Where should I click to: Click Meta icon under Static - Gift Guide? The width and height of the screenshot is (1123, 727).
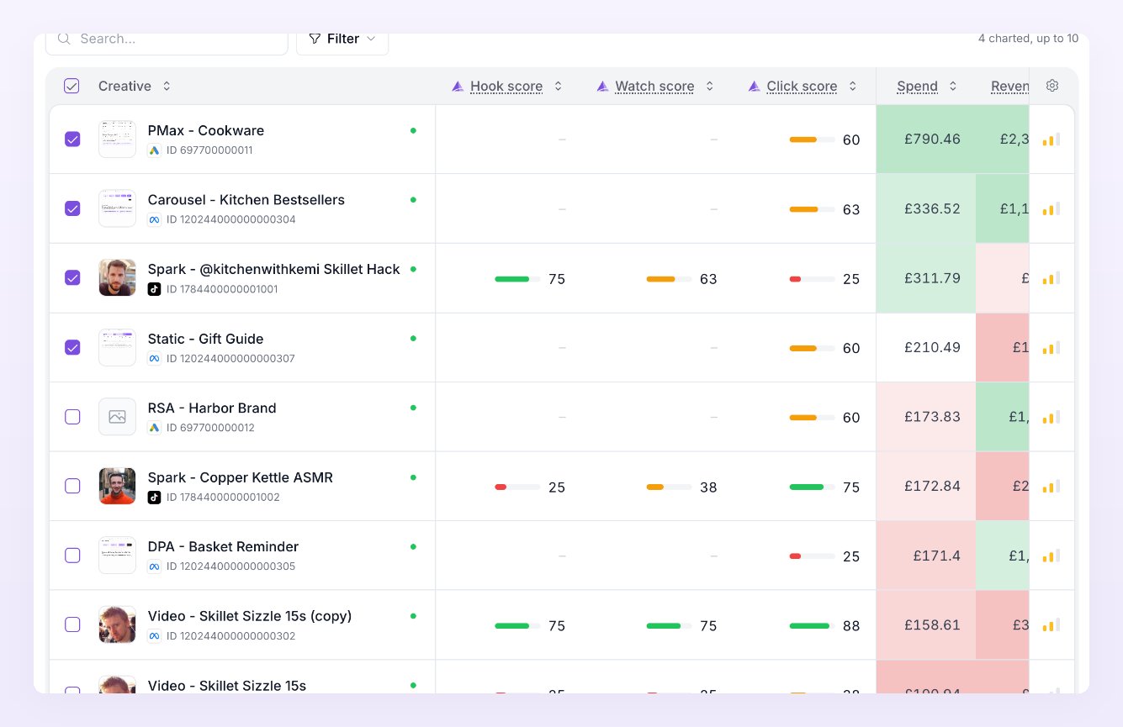(x=154, y=359)
